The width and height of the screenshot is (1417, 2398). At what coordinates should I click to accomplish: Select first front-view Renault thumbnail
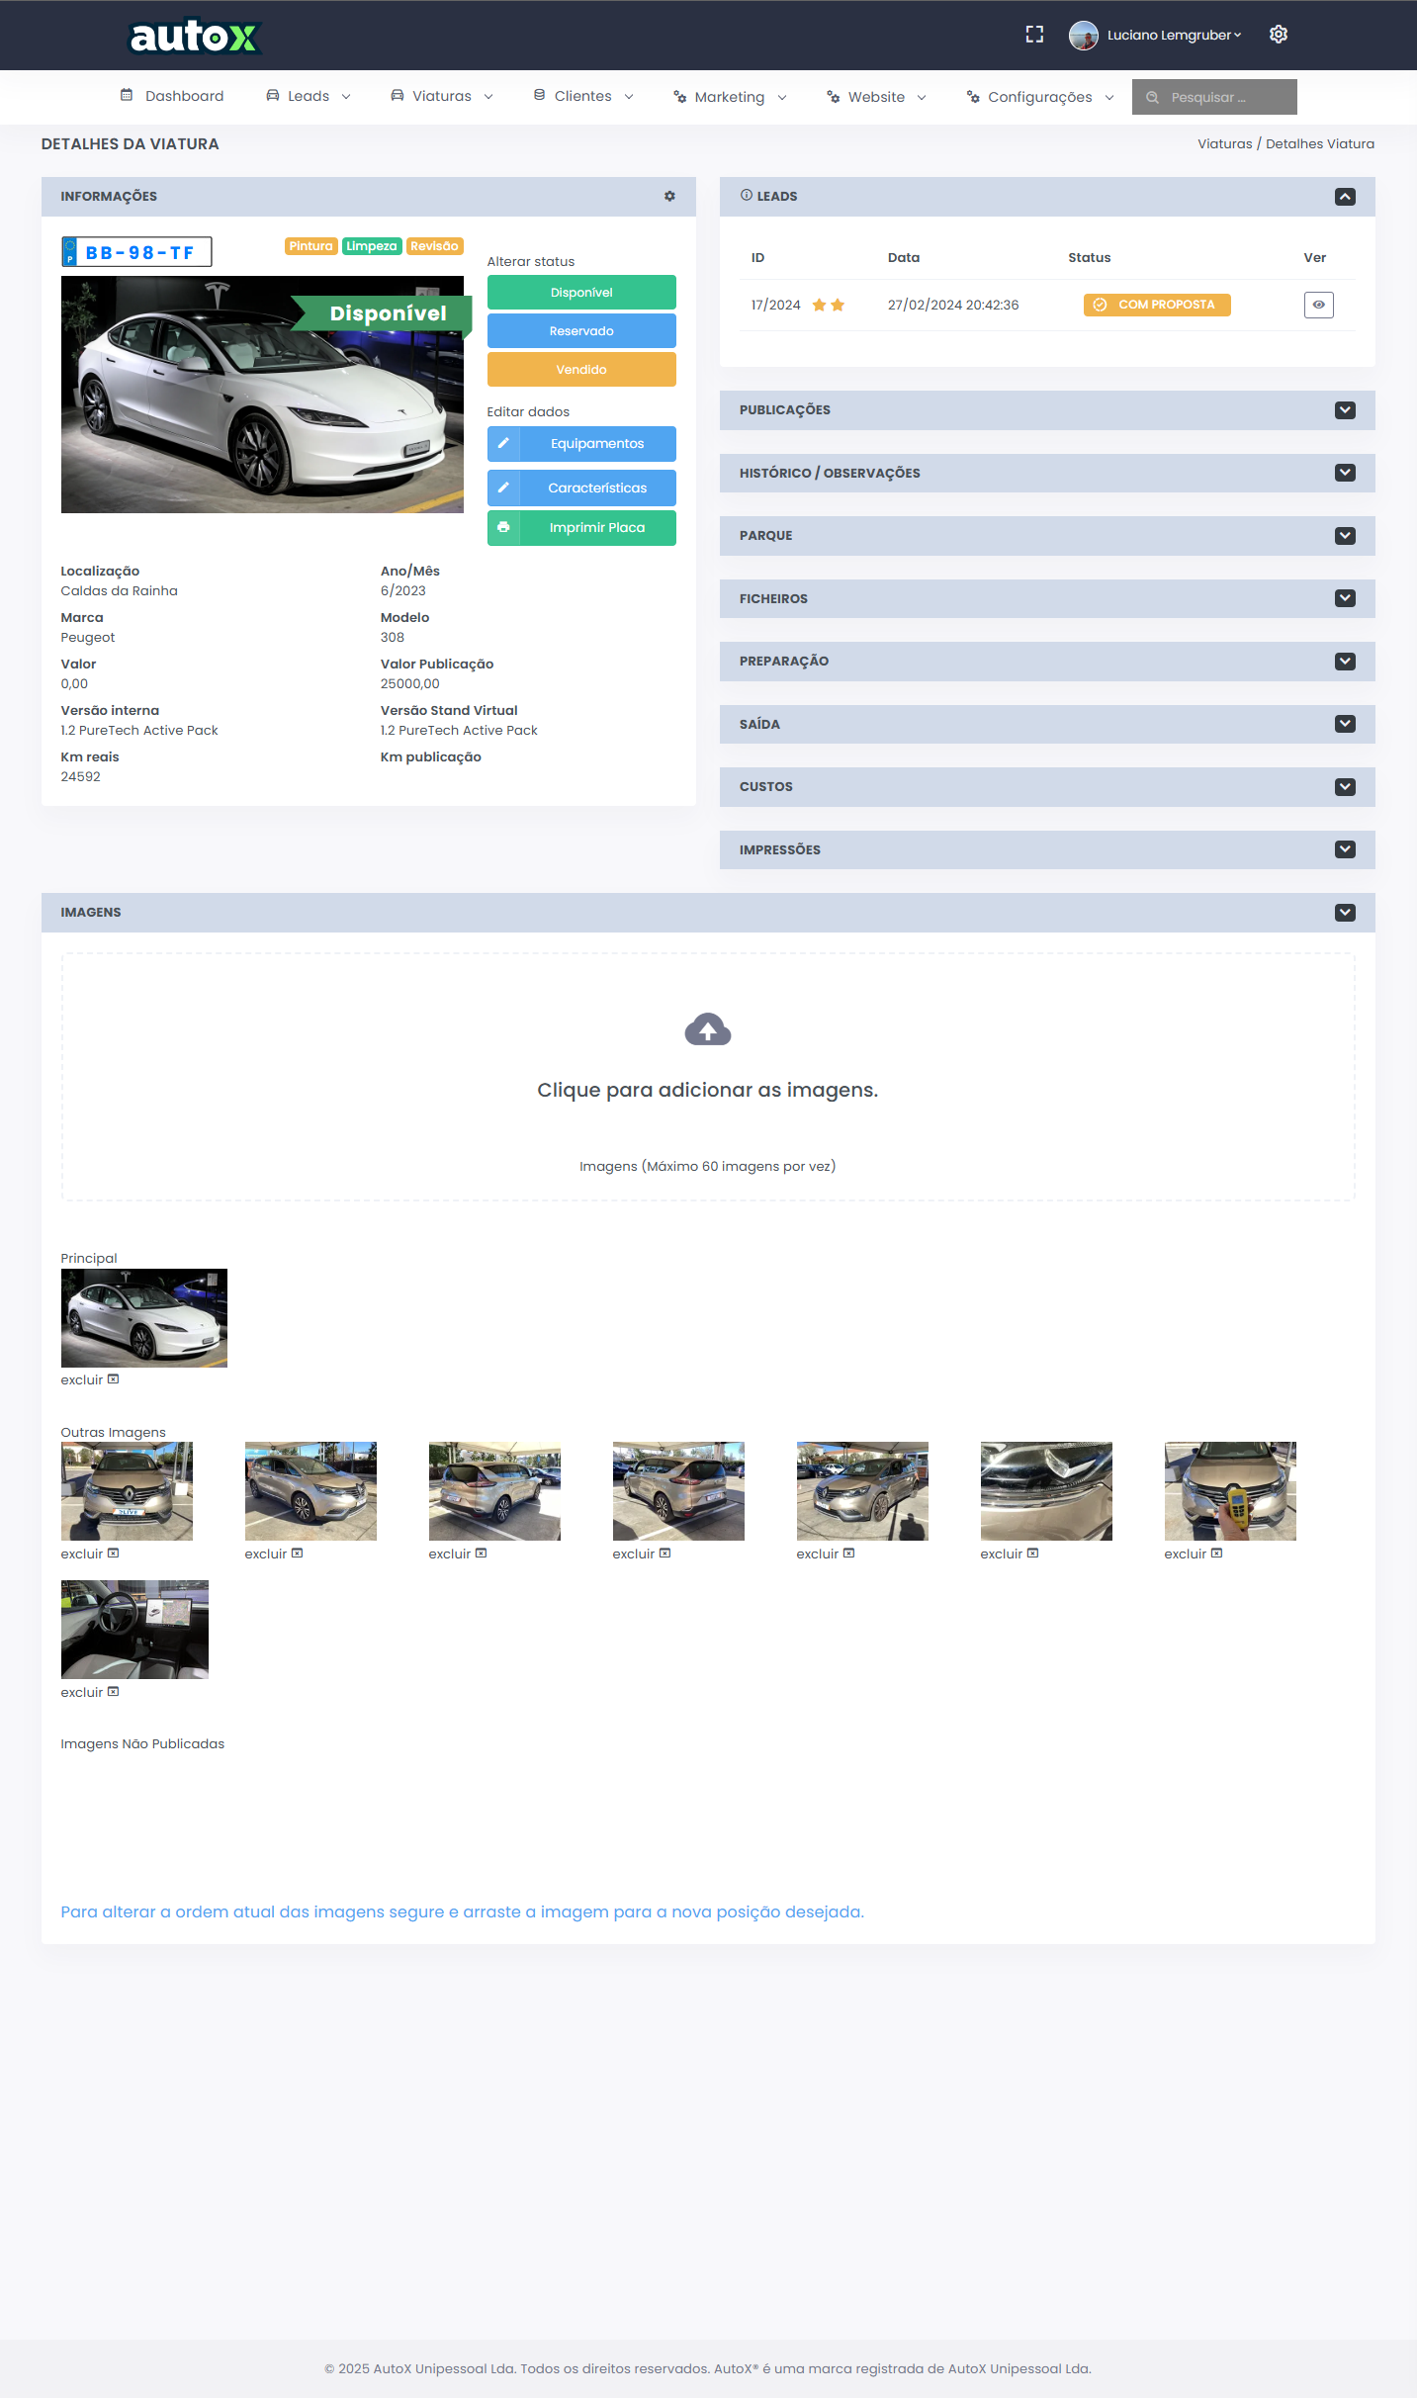[x=127, y=1491]
